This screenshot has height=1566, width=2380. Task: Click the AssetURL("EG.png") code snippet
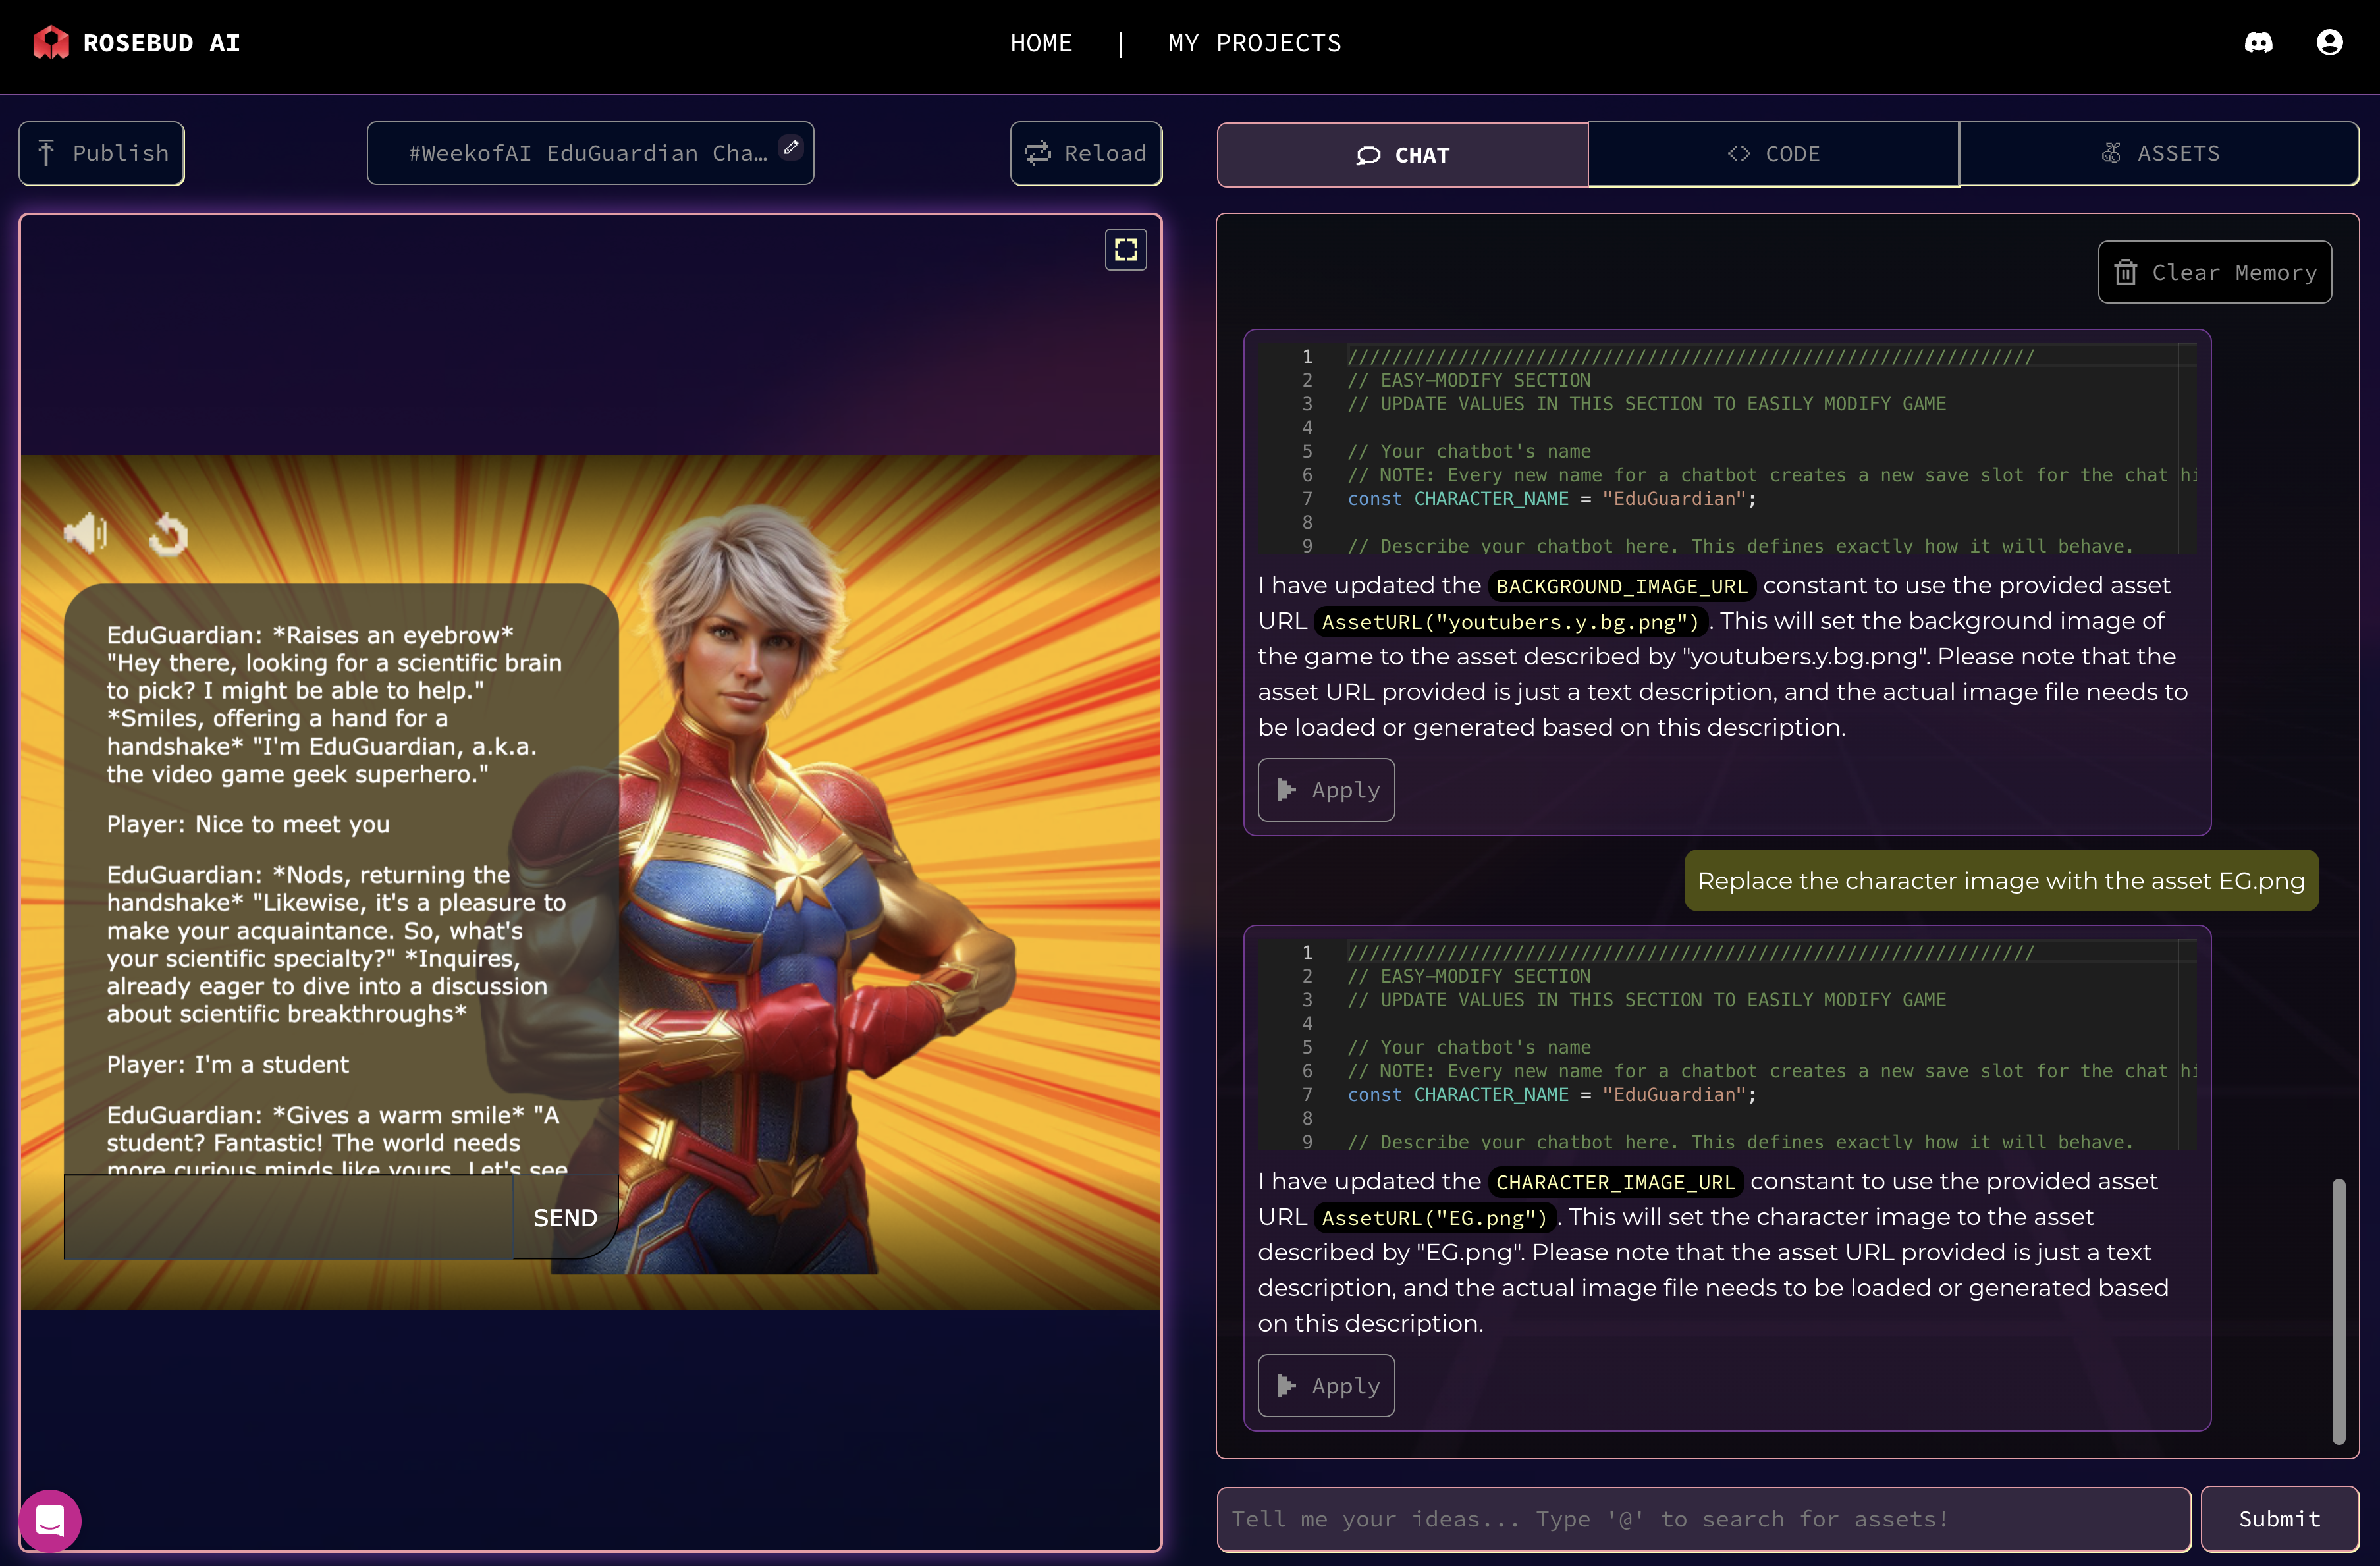coord(1434,1218)
